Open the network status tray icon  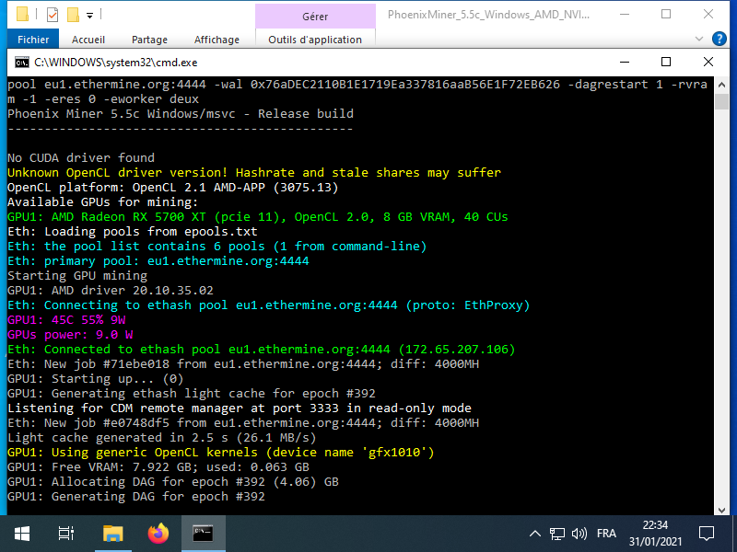(x=557, y=534)
